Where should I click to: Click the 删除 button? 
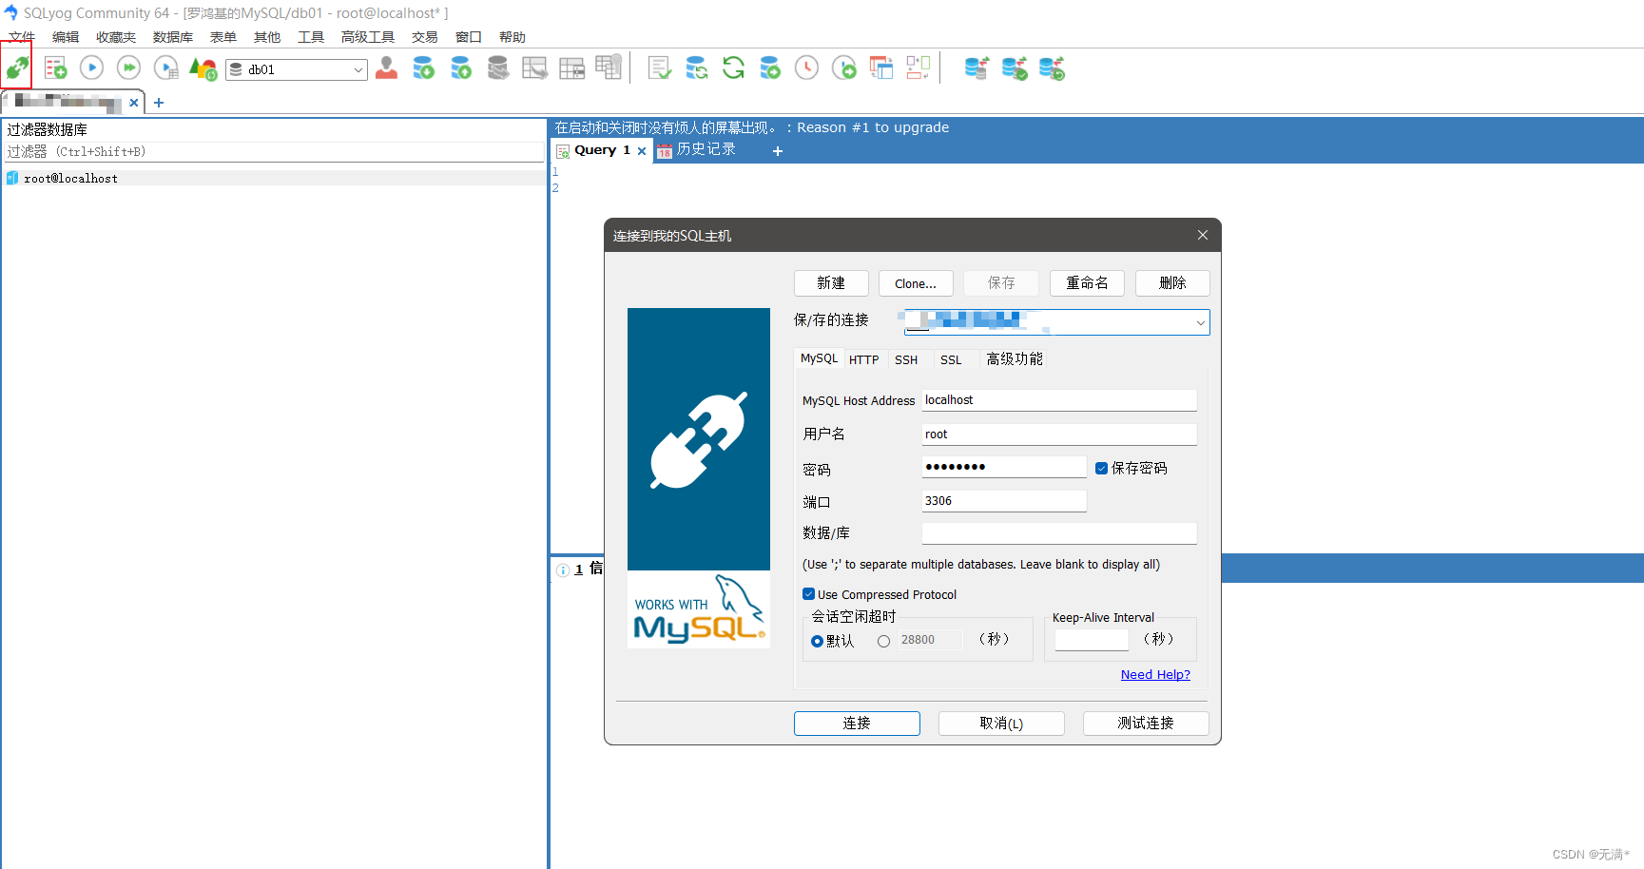(x=1172, y=283)
